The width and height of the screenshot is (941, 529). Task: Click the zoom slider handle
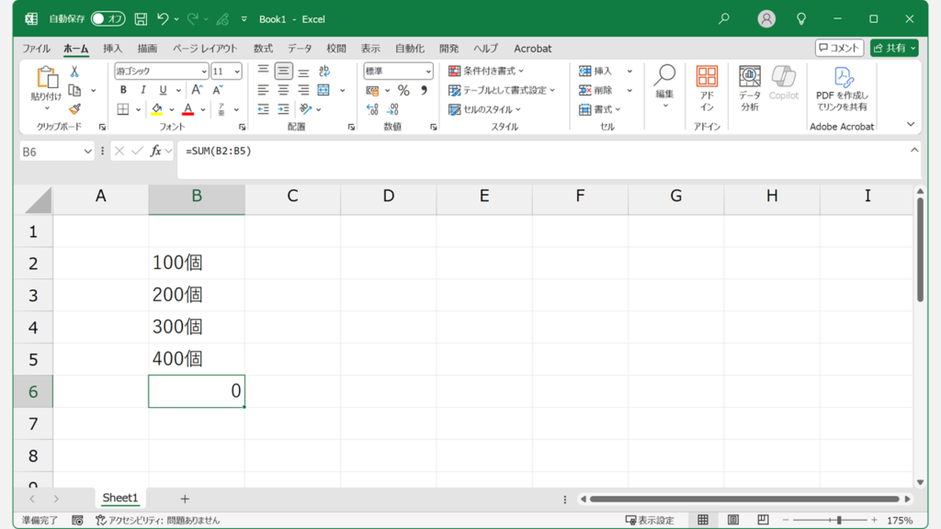(839, 520)
